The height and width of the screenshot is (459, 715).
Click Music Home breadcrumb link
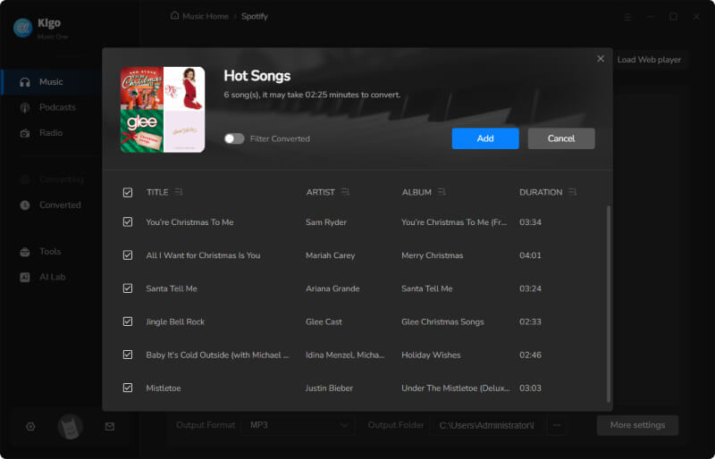206,16
